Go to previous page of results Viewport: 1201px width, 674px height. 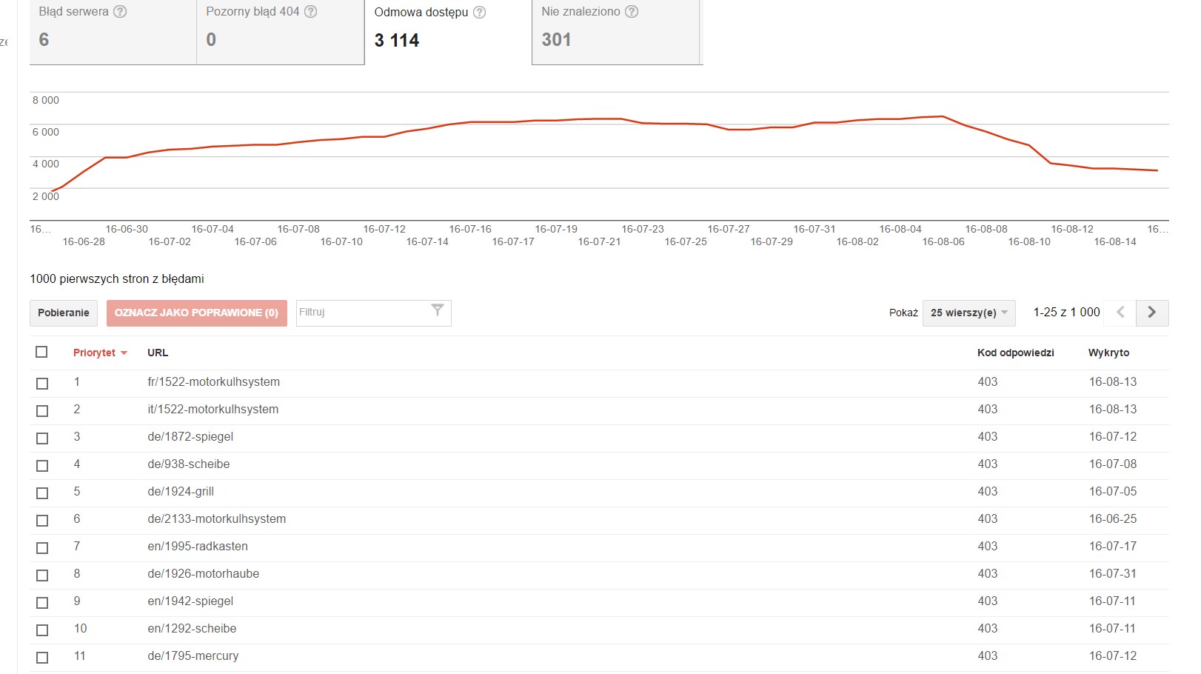pyautogui.click(x=1121, y=313)
